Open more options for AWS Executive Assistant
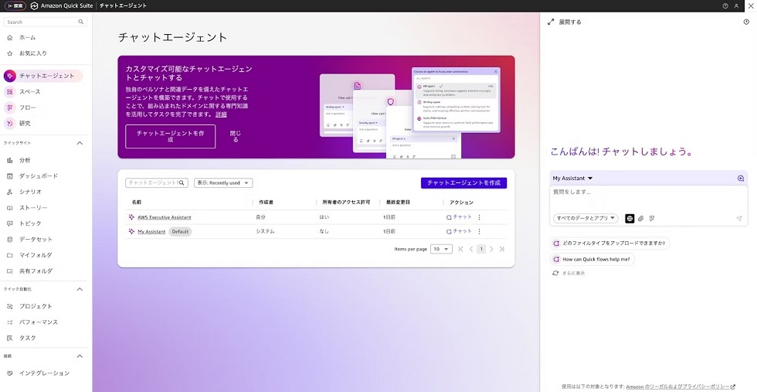The image size is (757, 392). 480,217
